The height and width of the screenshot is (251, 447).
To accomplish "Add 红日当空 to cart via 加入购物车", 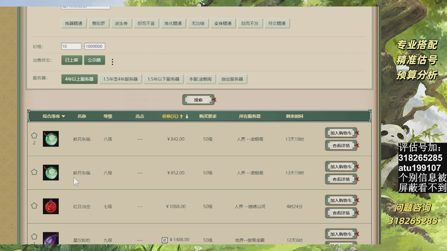I will (340, 200).
